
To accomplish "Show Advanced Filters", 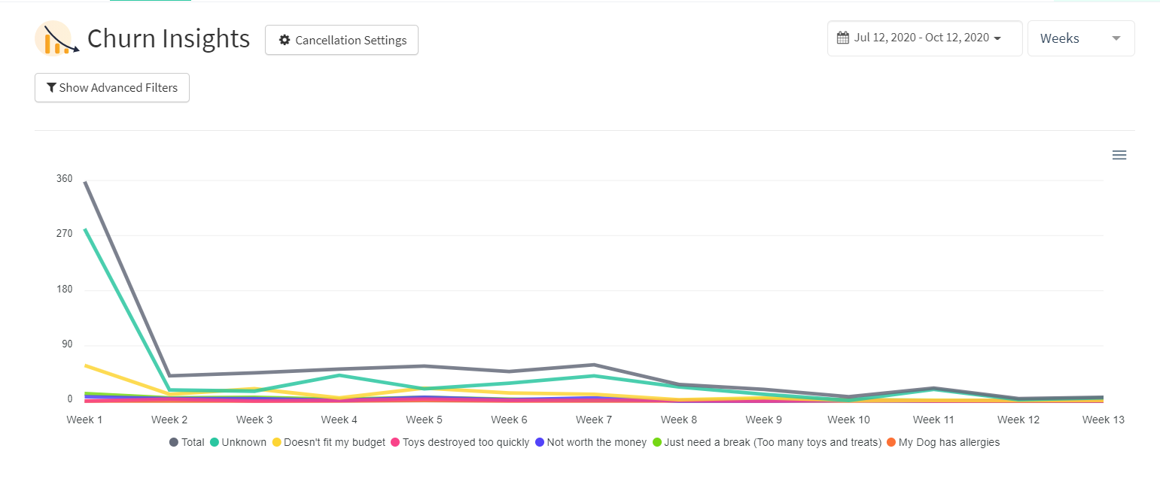I will point(112,87).
